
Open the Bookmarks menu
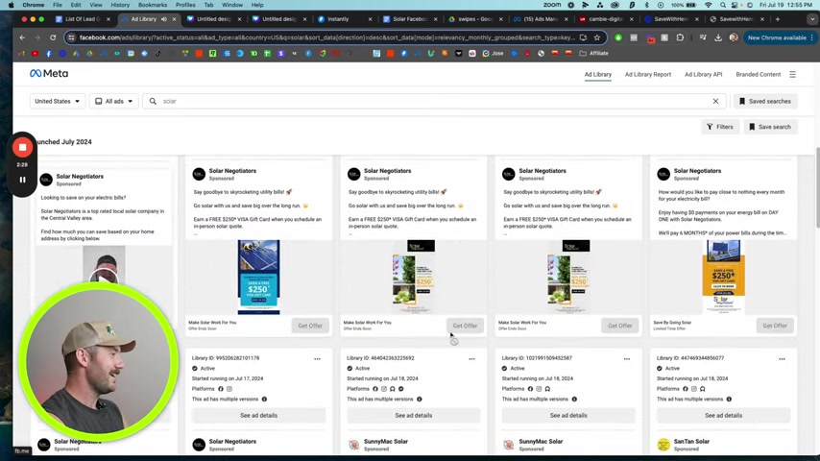coord(152,5)
